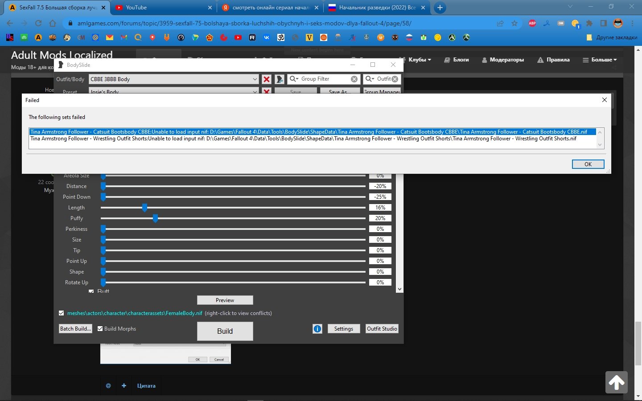The image size is (642, 401).
Task: Click the AdBlock Plus extension icon
Action: click(x=532, y=23)
